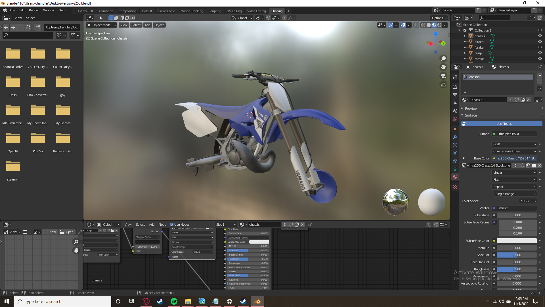Open the Object Mode dropdown
Screen dimensions: 545x307
tap(101, 25)
